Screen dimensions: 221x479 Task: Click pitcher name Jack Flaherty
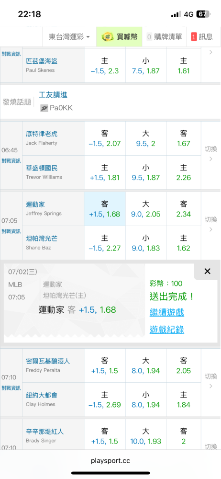pos(41,143)
